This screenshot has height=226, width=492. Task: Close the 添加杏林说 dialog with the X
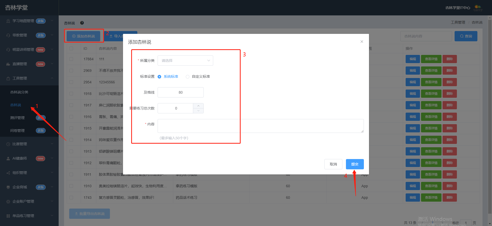pyautogui.click(x=362, y=42)
